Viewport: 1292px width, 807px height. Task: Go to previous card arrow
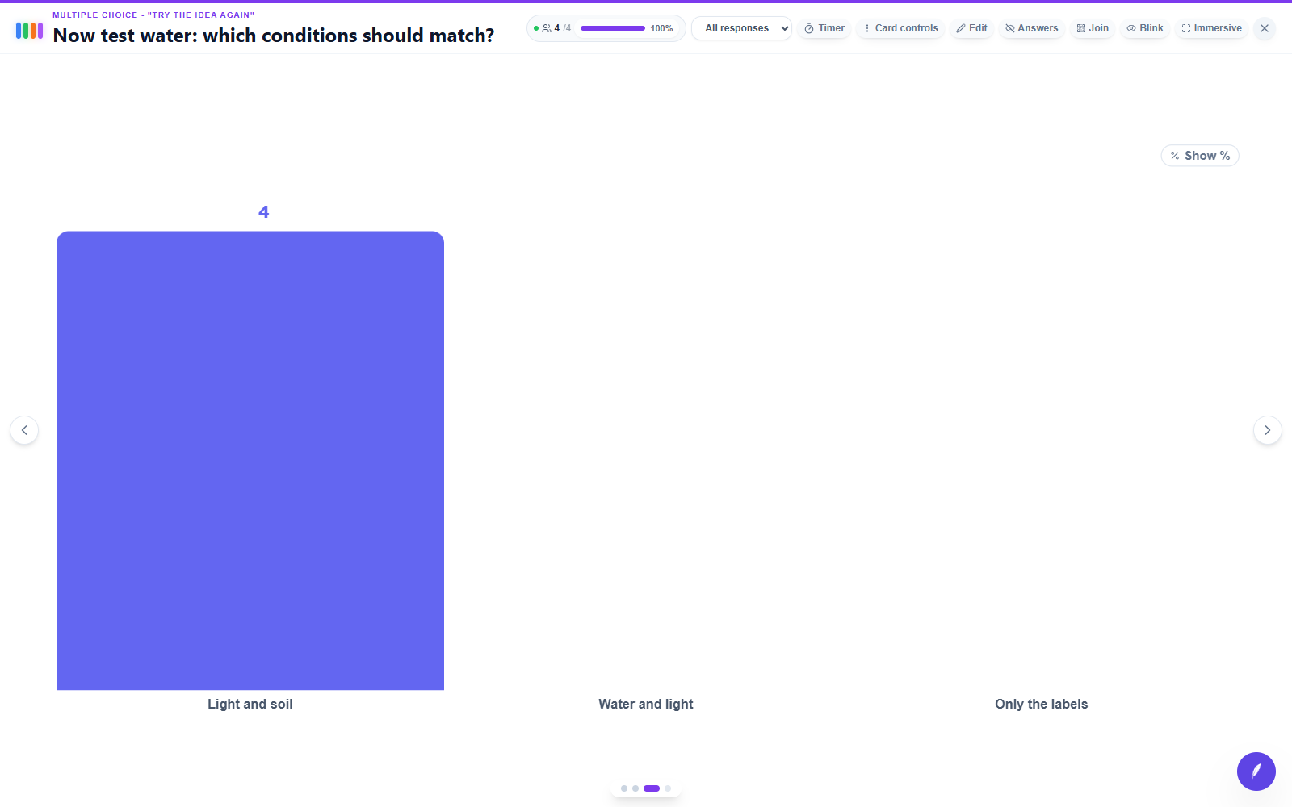pyautogui.click(x=24, y=430)
